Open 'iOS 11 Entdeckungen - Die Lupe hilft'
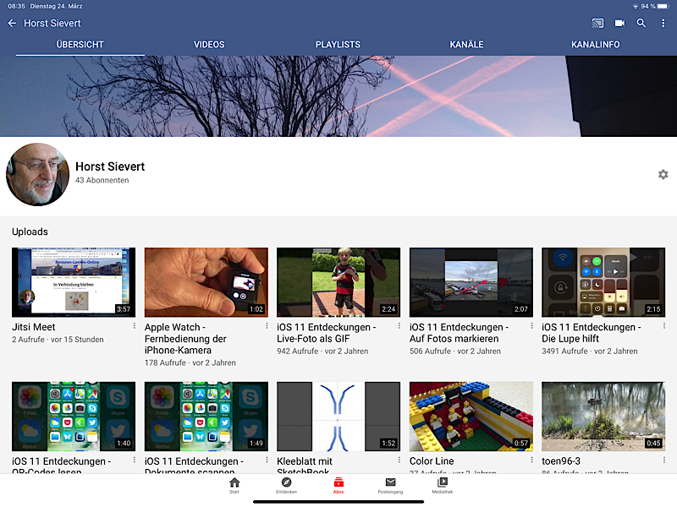 coord(591,332)
